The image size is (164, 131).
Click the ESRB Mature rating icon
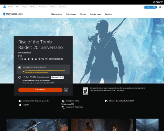(85, 91)
